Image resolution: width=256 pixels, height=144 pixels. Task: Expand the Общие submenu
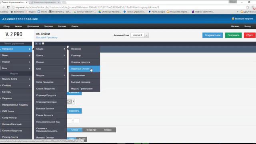pyautogui.click(x=50, y=49)
